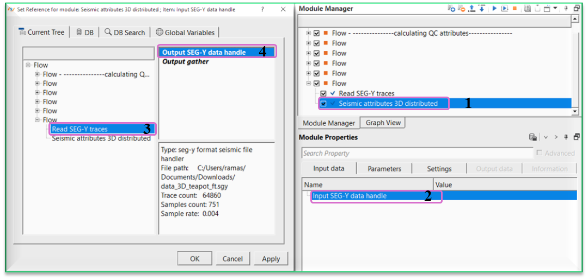Collapse the root Flow node in the dialog tree
Screen dimensions: 588x280
pos(28,65)
